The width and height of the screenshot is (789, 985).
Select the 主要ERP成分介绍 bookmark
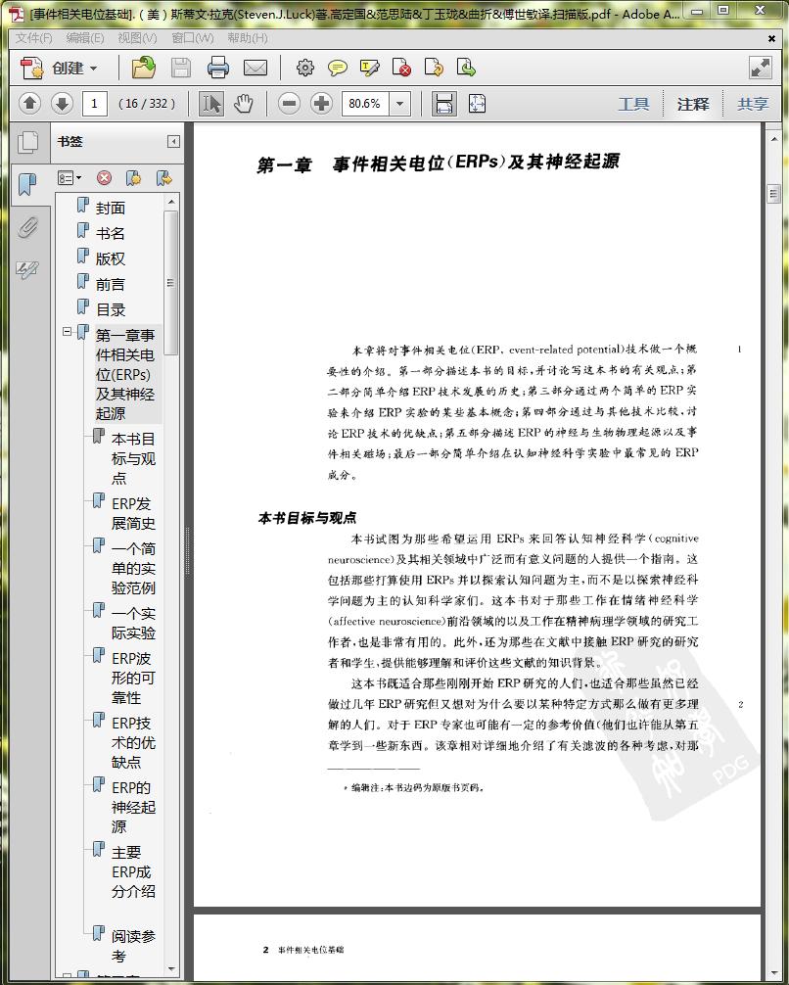coord(133,872)
